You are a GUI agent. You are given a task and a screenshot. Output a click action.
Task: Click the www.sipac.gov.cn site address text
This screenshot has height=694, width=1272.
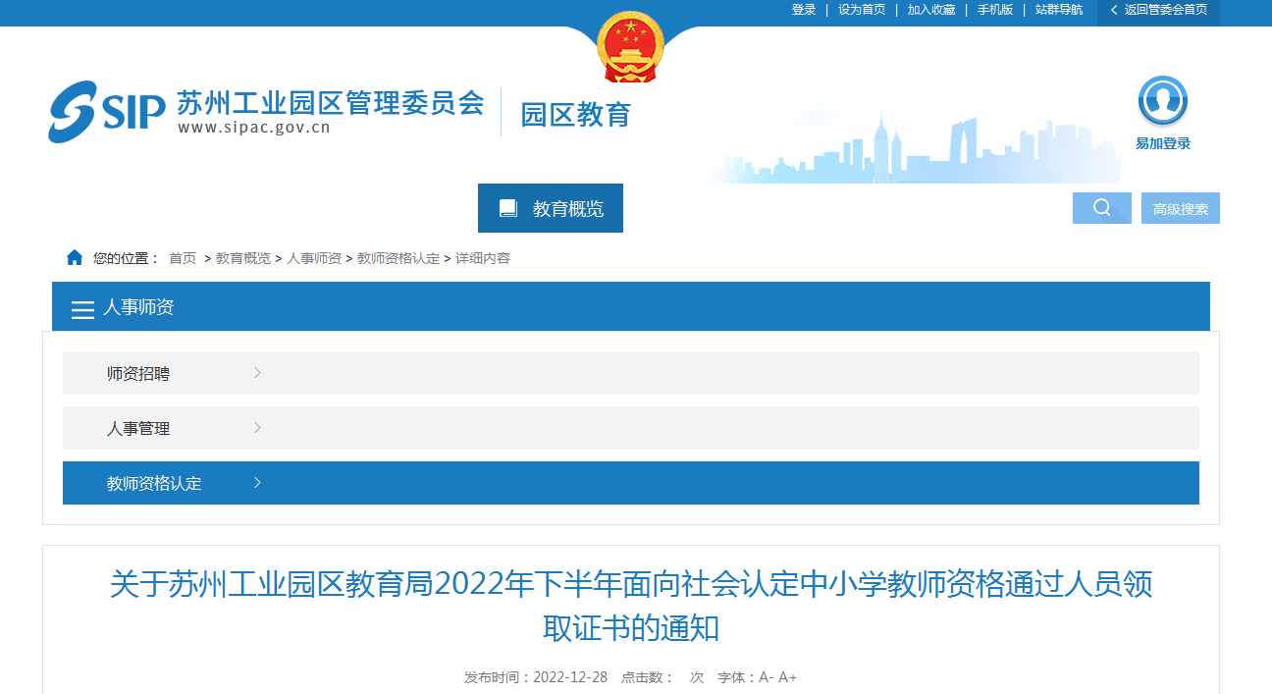click(x=254, y=128)
